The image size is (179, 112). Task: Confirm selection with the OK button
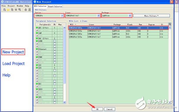(97, 109)
